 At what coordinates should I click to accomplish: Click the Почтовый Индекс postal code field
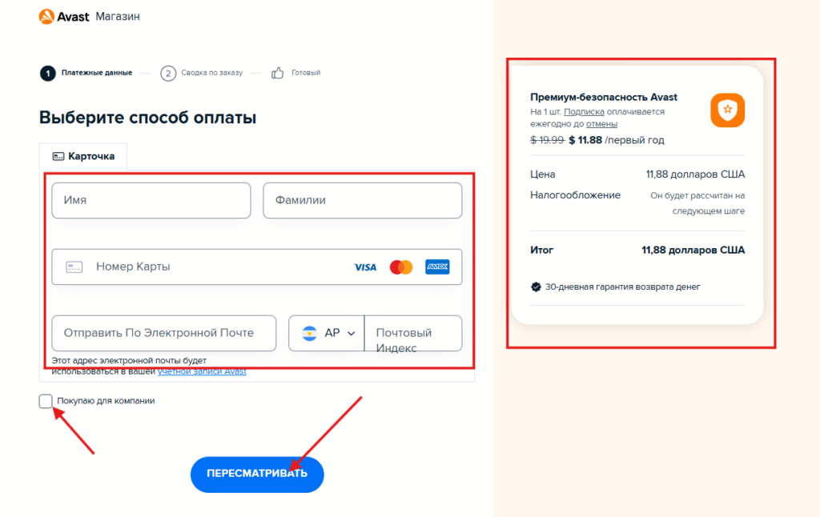(413, 334)
